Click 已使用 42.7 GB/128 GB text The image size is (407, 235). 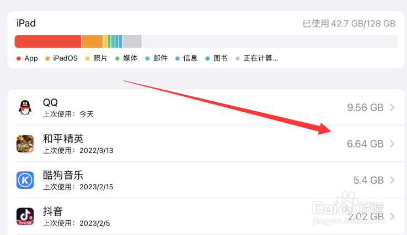click(x=349, y=24)
